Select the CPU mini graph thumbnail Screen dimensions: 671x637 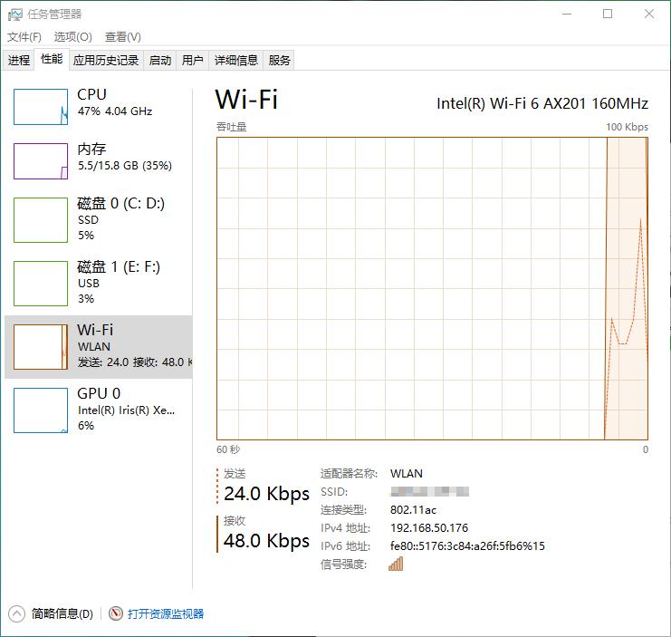point(41,107)
